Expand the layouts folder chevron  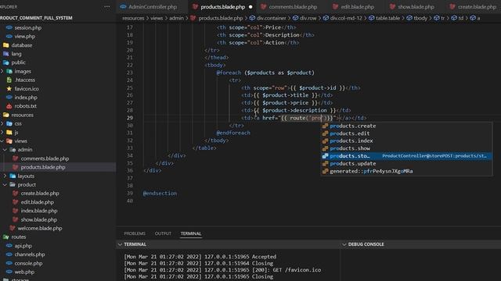pos(5,176)
